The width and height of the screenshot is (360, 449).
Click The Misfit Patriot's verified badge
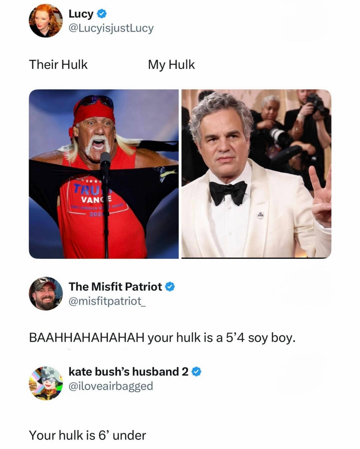(170, 287)
